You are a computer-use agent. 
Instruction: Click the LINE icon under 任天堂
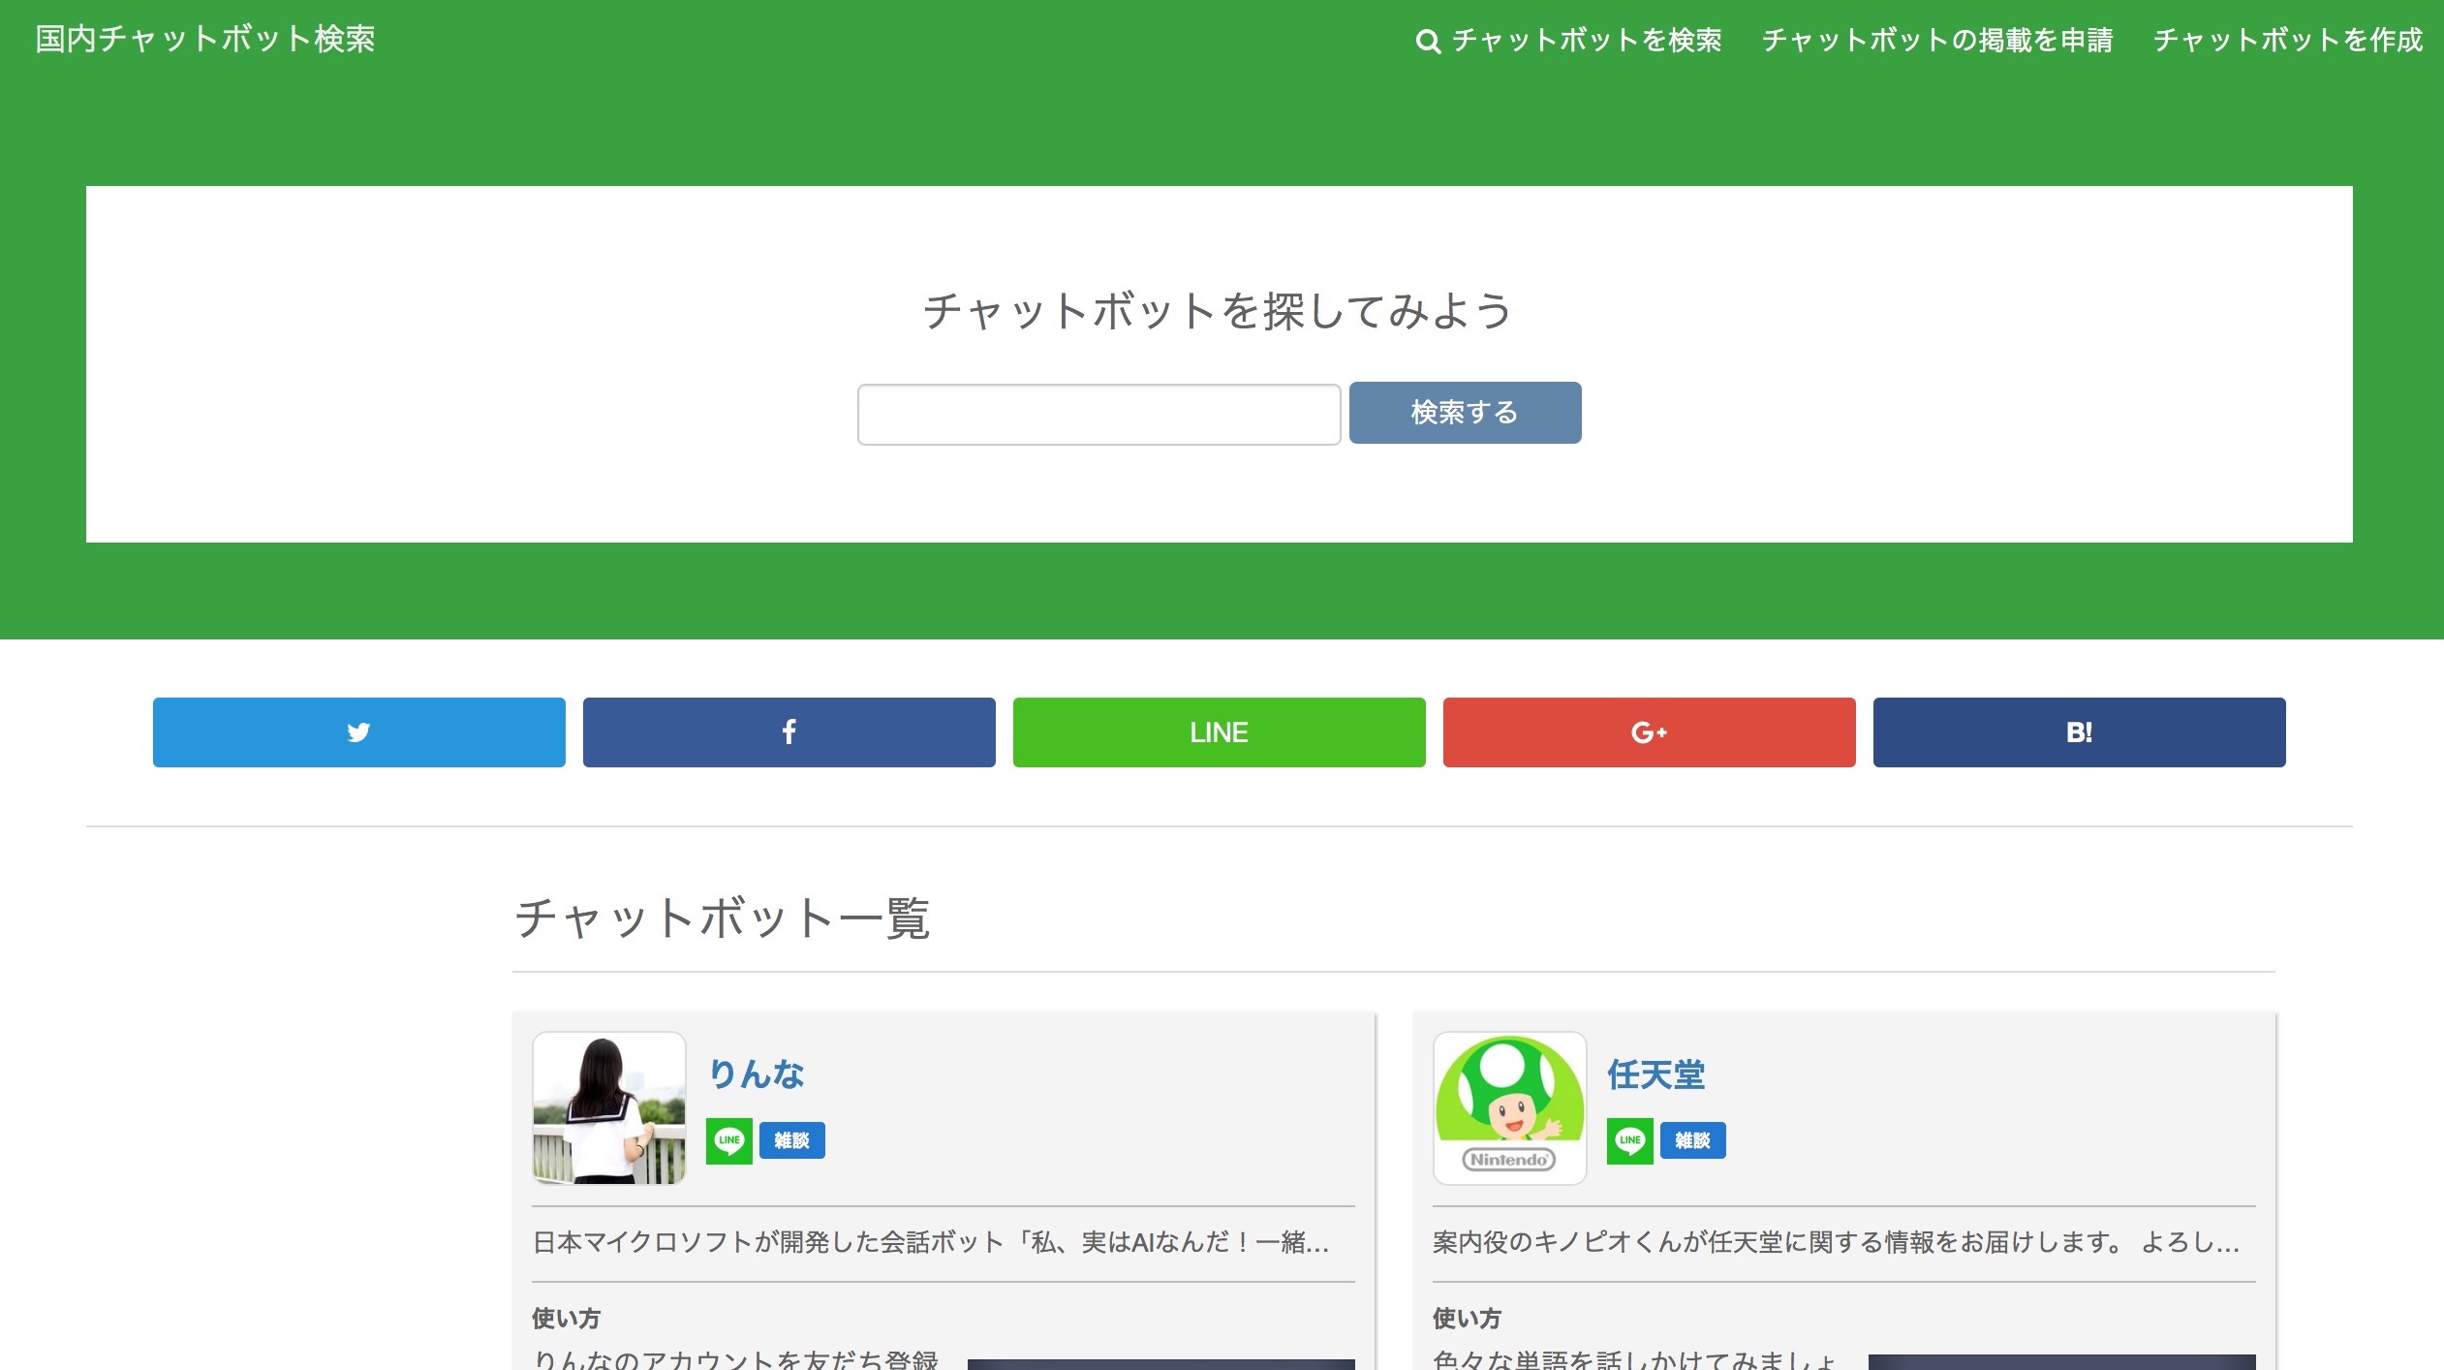tap(1629, 1140)
